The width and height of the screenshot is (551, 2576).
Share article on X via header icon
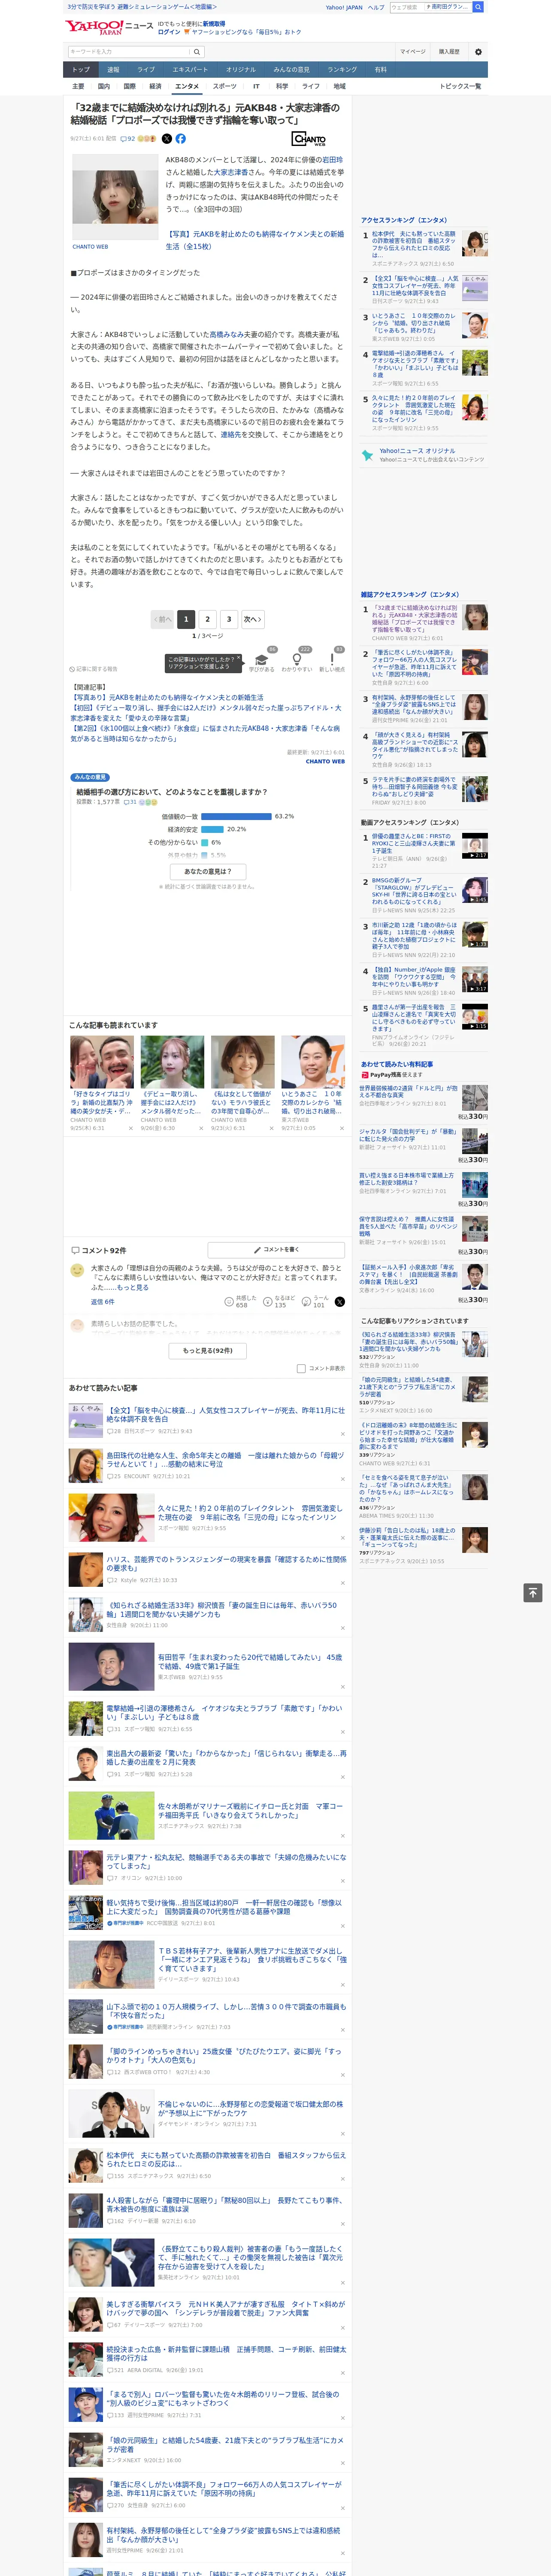(x=167, y=139)
